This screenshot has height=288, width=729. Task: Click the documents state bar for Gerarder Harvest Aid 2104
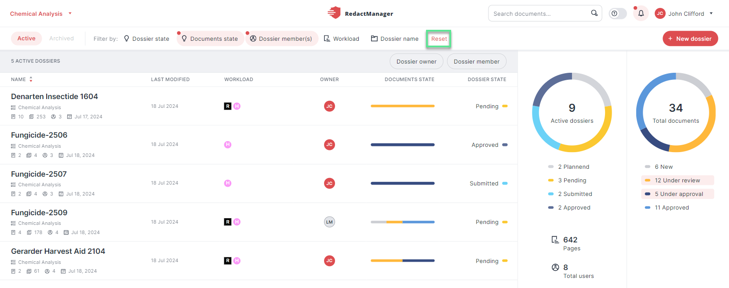403,261
